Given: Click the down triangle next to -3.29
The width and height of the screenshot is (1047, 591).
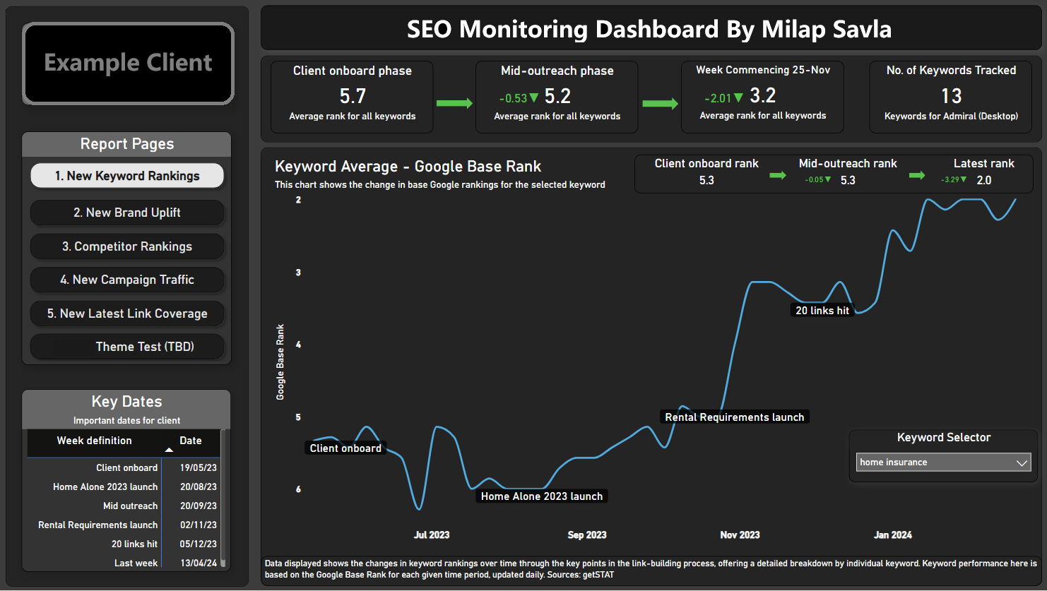Looking at the screenshot, I should click(x=964, y=179).
